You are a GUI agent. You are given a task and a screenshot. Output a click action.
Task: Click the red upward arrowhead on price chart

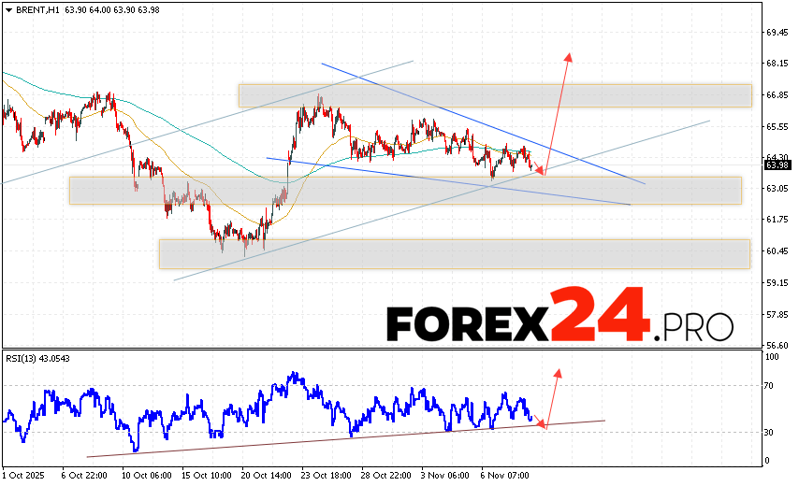pos(568,58)
